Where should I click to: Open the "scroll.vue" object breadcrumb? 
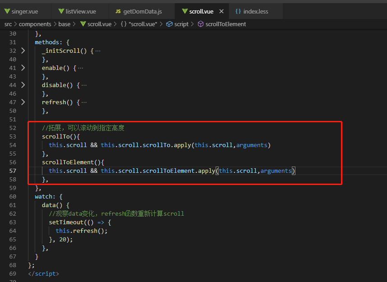pyautogui.click(x=143, y=24)
